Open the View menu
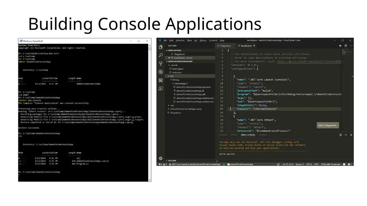The width and height of the screenshot is (367, 206). click(x=189, y=40)
